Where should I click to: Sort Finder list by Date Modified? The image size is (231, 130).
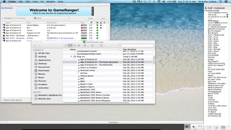130,49
